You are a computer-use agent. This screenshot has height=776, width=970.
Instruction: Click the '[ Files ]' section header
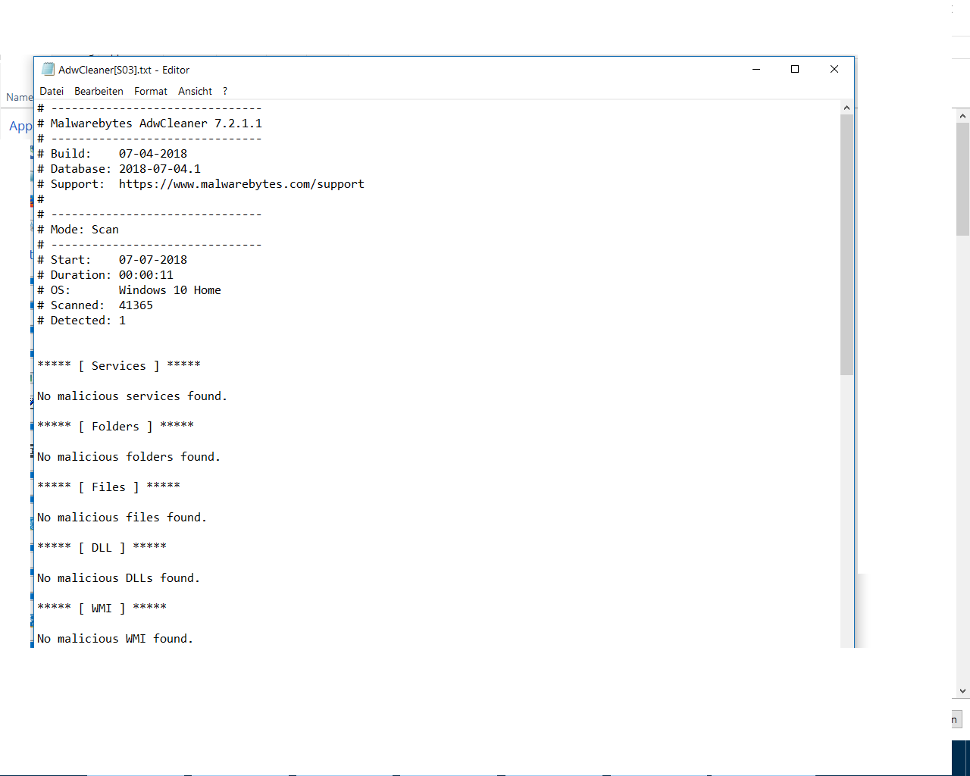click(108, 487)
